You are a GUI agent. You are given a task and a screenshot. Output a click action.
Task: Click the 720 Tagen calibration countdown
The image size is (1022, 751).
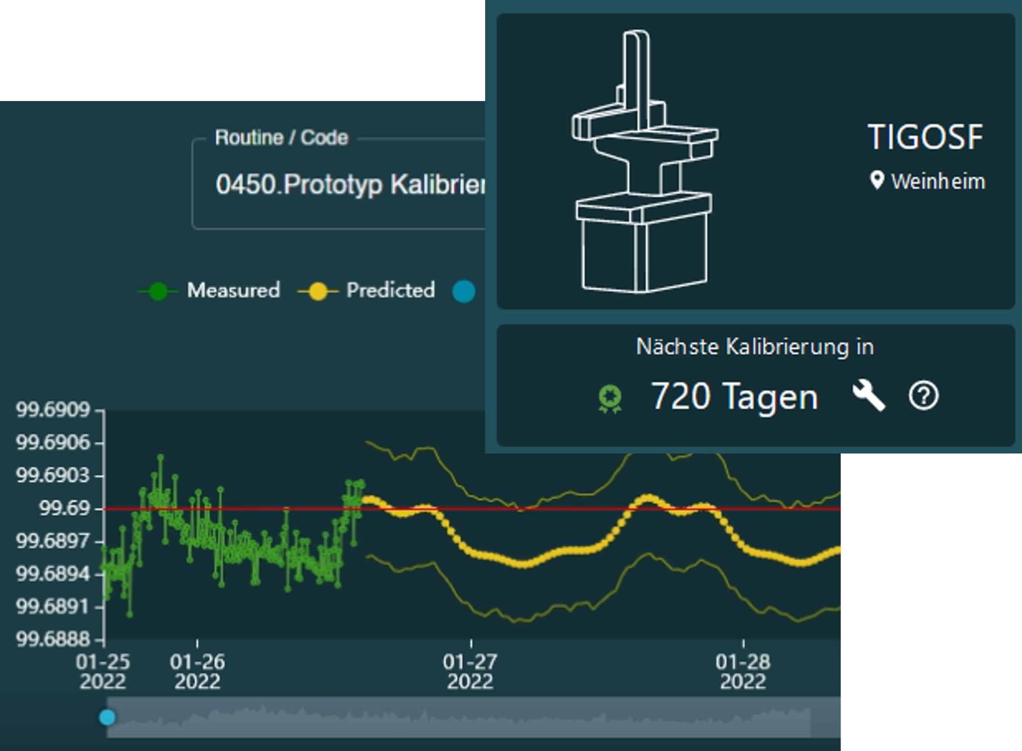click(734, 397)
